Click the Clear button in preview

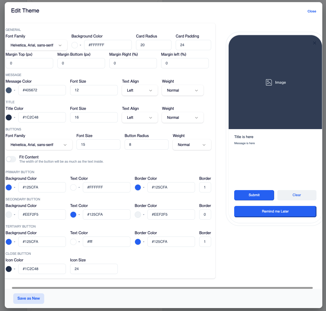tap(297, 195)
